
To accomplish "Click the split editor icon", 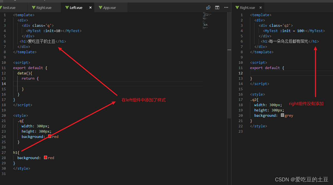I will coord(217,8).
